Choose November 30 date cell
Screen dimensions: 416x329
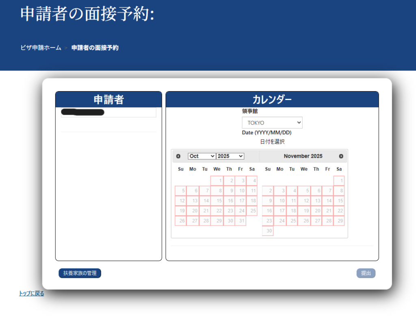(268, 231)
